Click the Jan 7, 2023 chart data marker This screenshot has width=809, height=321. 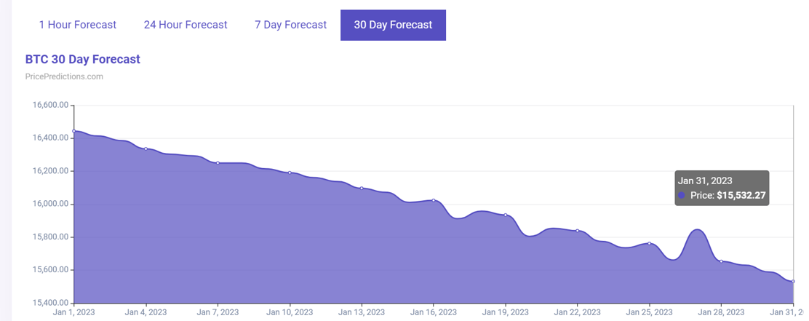coord(218,163)
